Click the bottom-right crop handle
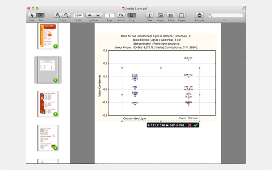The height and width of the screenshot is (170, 272). 200,121
